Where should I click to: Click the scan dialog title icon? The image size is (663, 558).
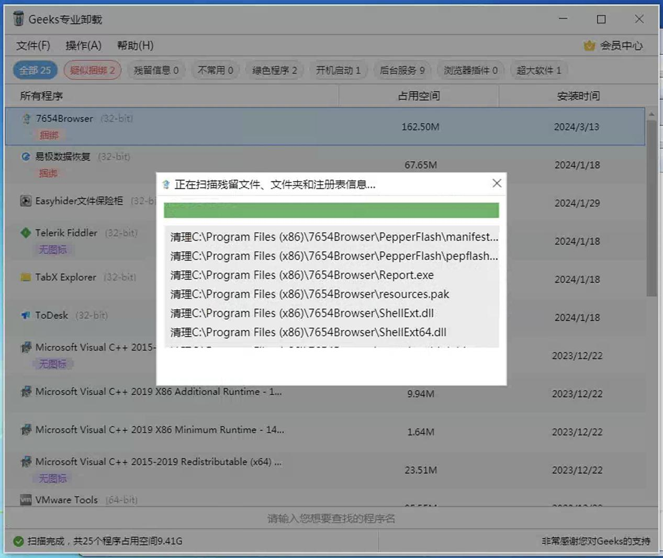166,184
